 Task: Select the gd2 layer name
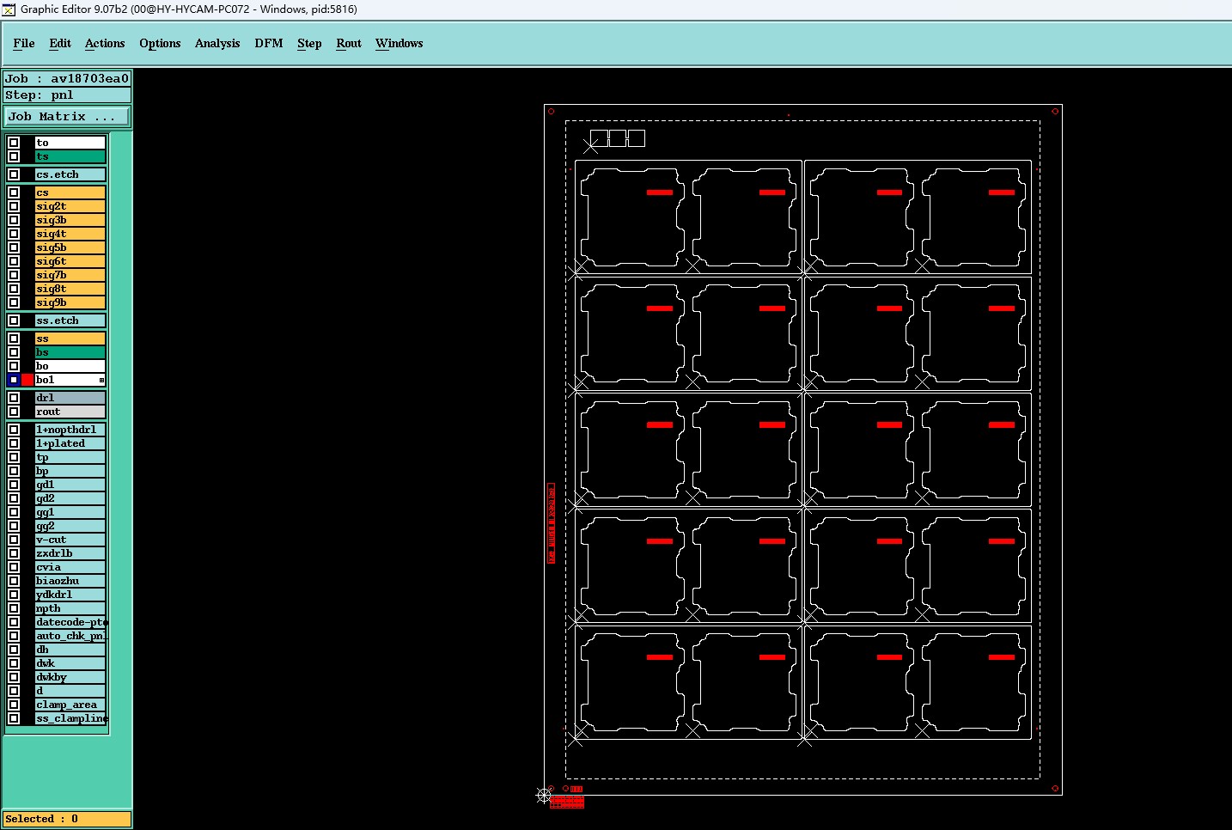[70, 498]
